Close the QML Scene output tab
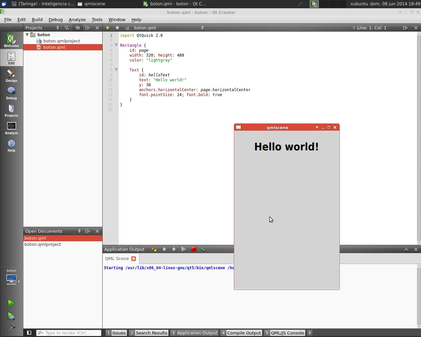Image resolution: width=421 pixels, height=337 pixels. [134, 259]
